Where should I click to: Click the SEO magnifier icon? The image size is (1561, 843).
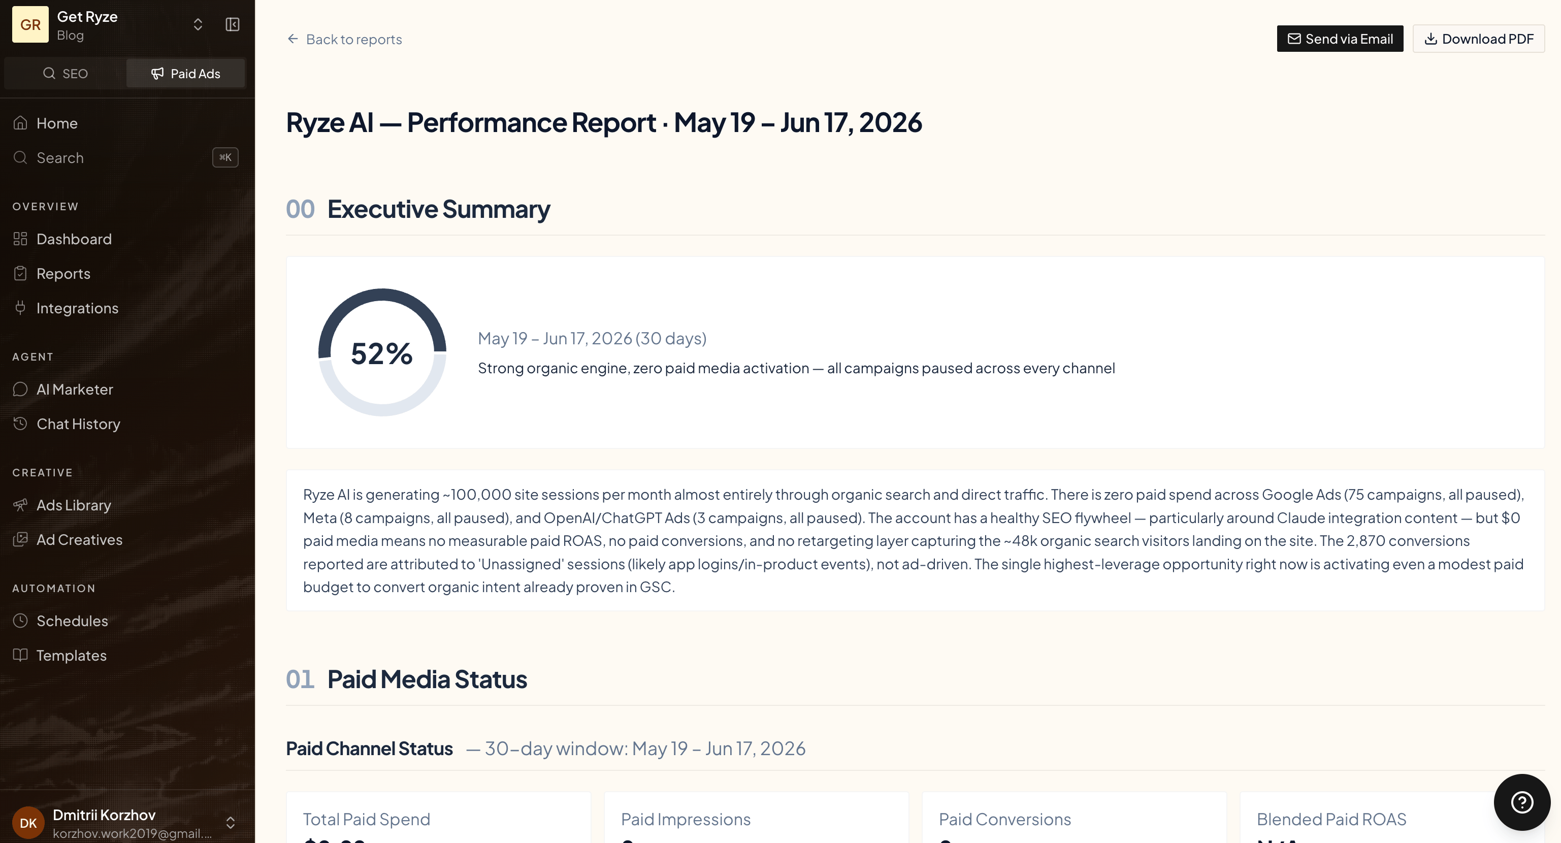(x=49, y=73)
